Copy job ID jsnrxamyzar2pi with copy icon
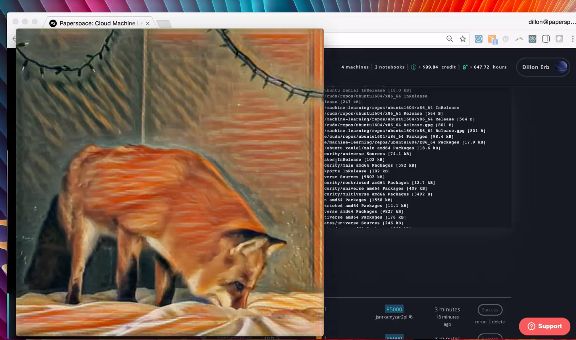 click(x=411, y=317)
